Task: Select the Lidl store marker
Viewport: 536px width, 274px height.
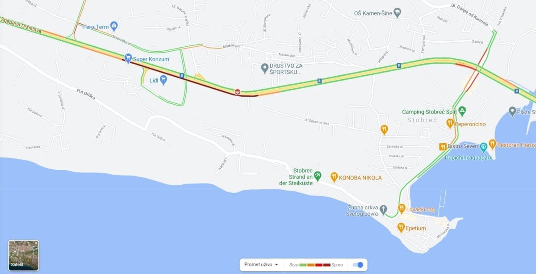Action: tap(163, 80)
